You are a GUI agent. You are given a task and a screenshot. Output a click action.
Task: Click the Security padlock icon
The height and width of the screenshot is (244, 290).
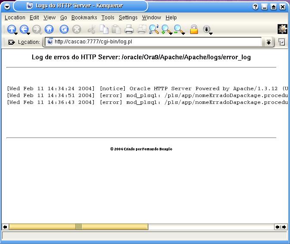tap(194, 29)
